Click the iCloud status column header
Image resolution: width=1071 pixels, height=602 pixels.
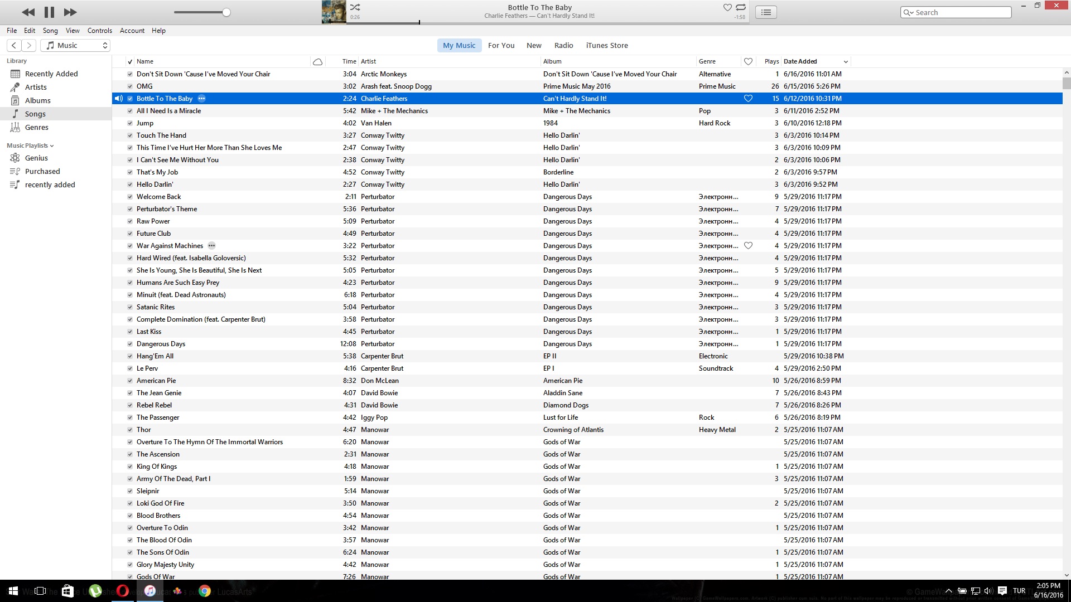click(317, 62)
